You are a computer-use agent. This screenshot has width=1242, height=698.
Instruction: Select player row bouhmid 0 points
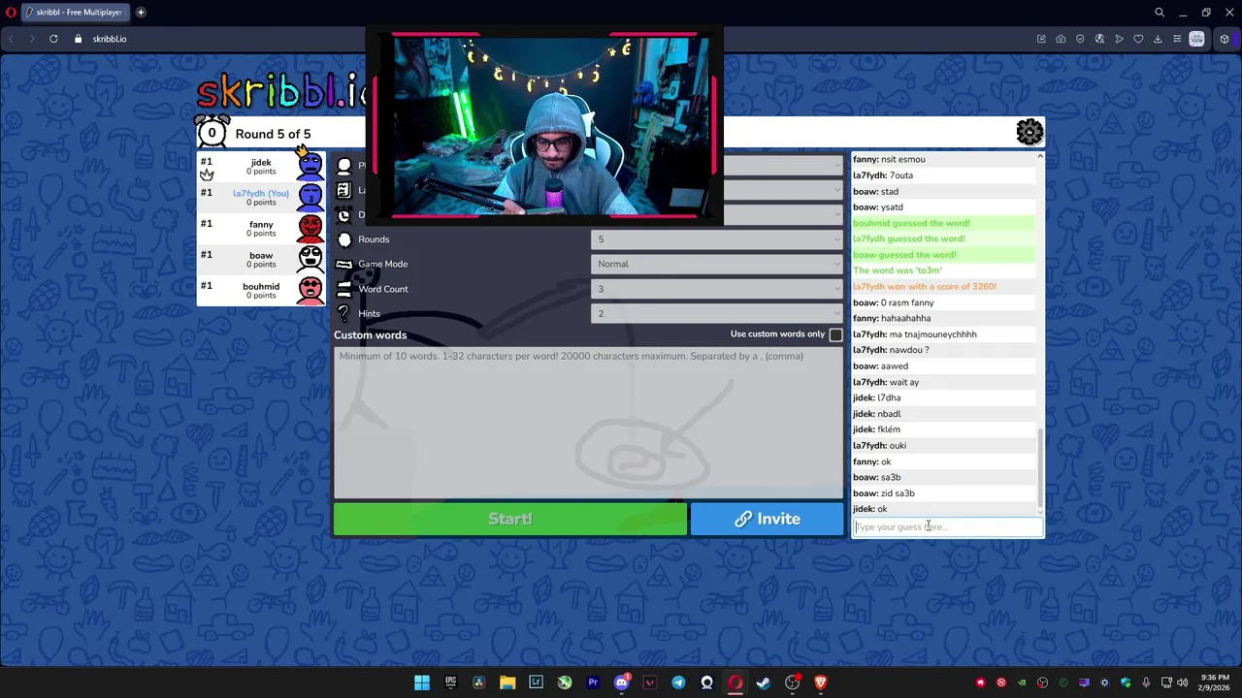click(x=262, y=290)
